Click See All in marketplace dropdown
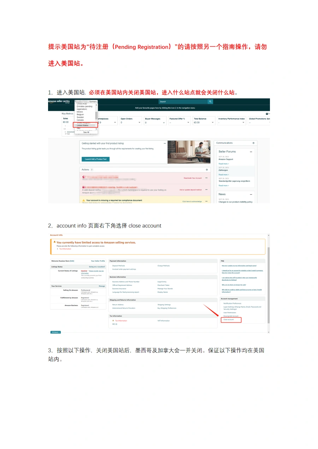 [x=86, y=132]
